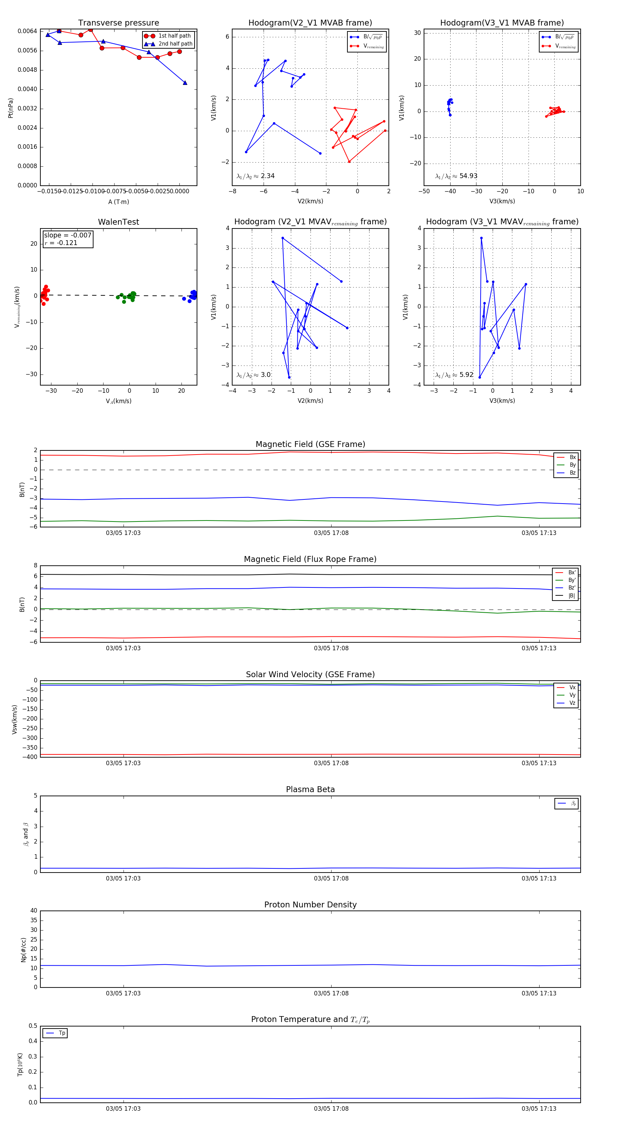Click the "Np(#/cc)" y-axis label
Screen dimensions: 621x1139
point(23,950)
